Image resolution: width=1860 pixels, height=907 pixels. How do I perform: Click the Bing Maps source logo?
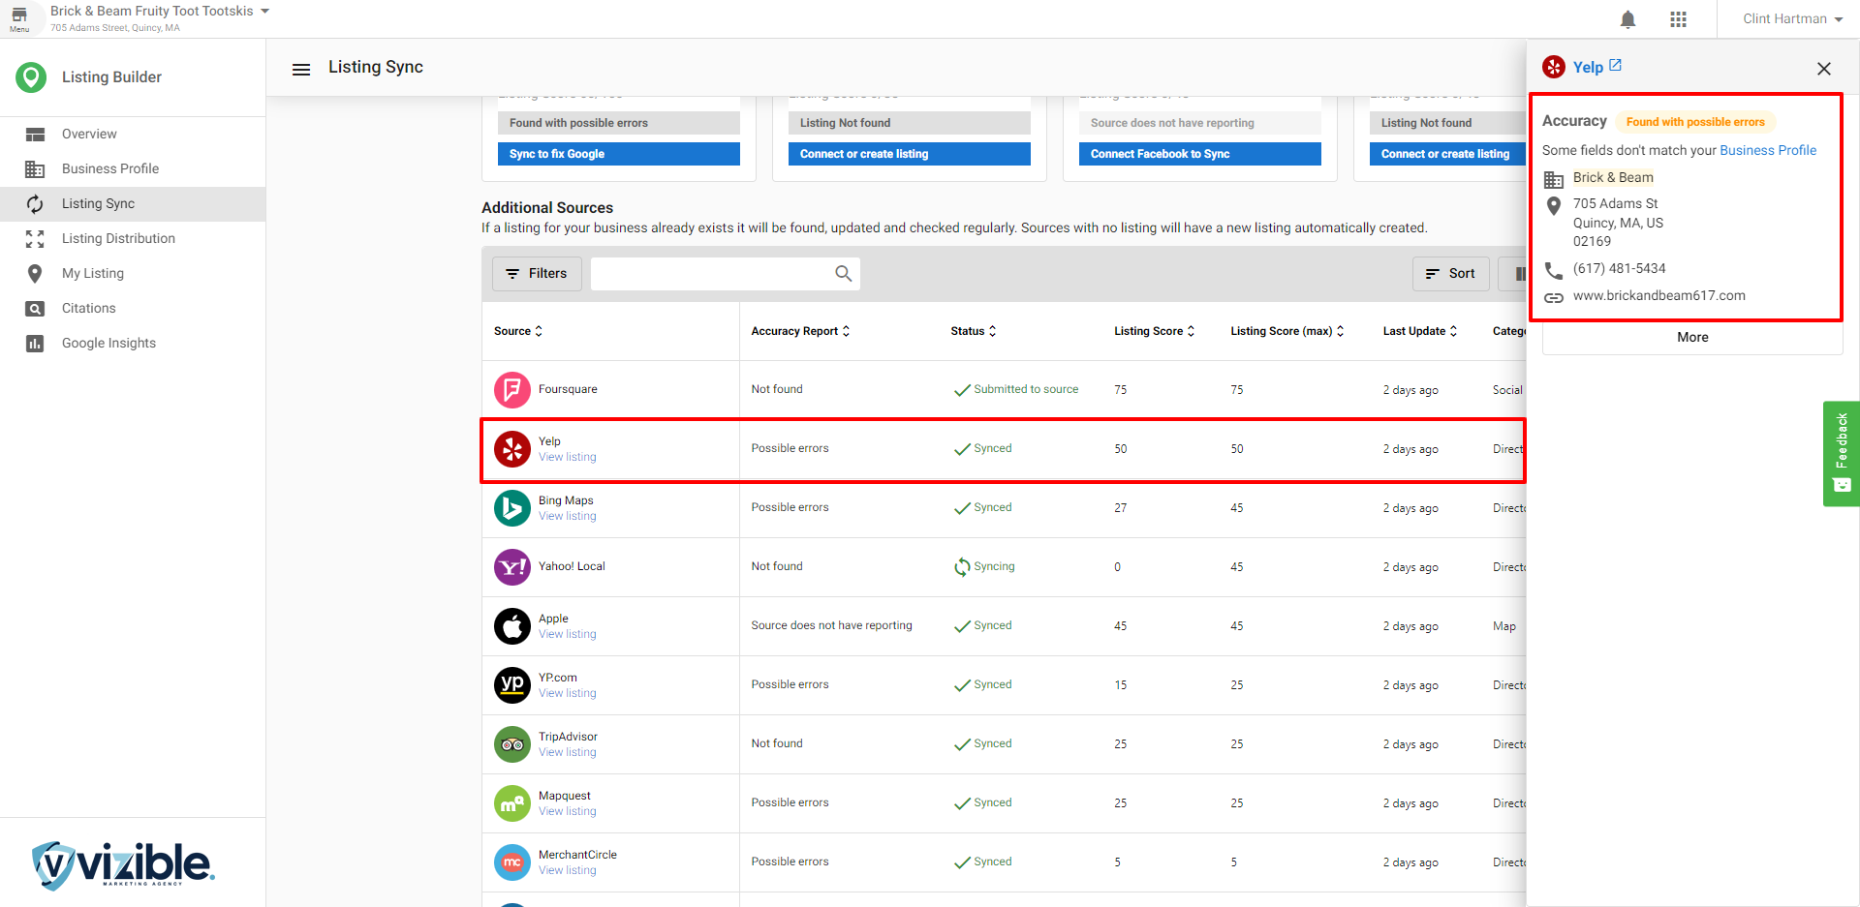(511, 508)
